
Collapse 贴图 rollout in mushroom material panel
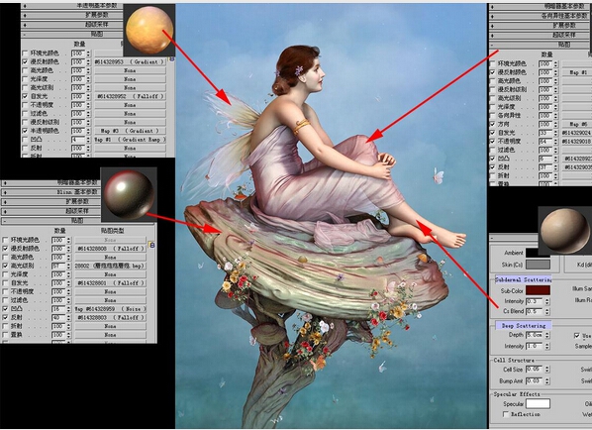[x=50, y=220]
